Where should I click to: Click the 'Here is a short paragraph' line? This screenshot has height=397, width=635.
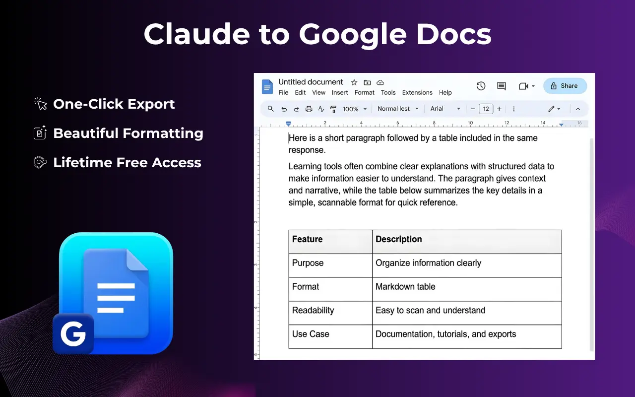pos(413,144)
